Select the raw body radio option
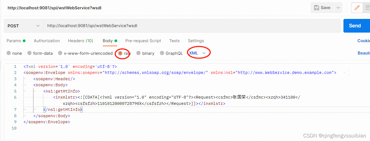 120,53
